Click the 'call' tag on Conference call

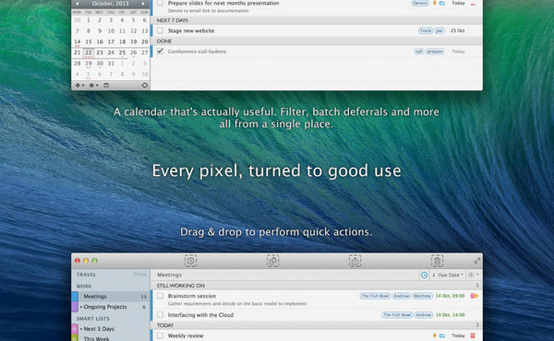418,52
